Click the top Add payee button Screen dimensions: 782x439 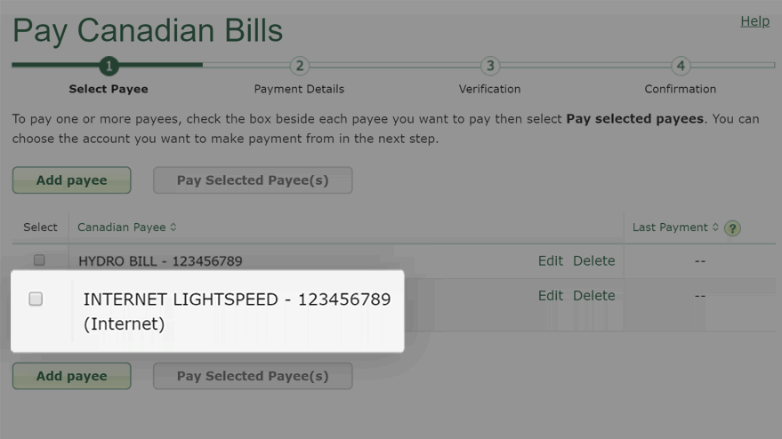coord(72,180)
